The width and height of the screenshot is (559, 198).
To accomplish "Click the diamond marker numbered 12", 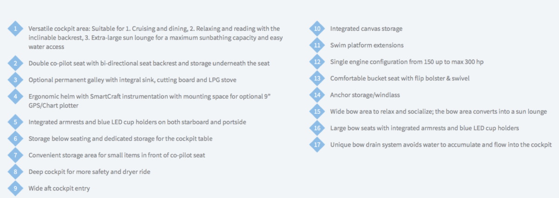I will (317, 62).
